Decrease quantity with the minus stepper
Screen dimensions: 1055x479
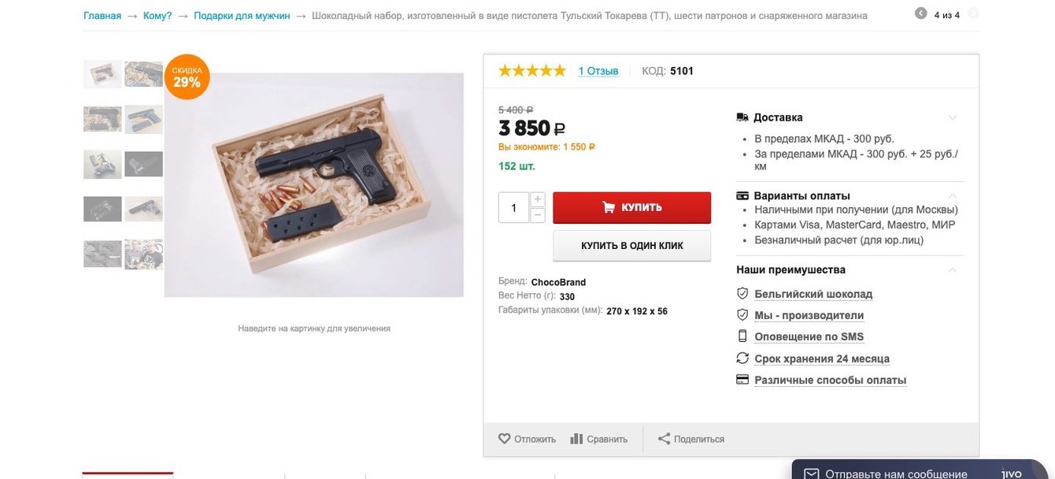click(538, 215)
